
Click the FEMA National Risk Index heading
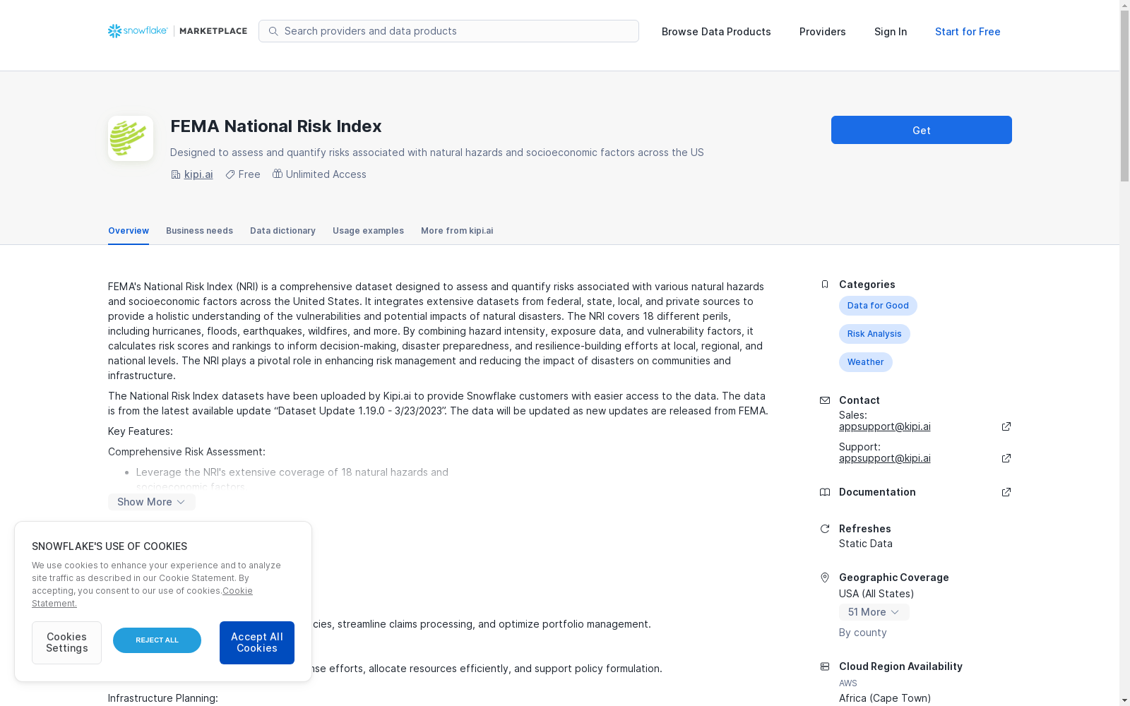276,126
